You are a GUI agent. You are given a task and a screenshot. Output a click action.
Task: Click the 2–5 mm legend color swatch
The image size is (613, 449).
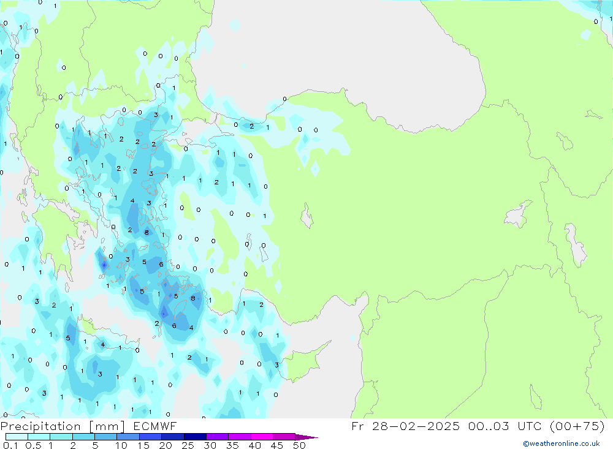click(83, 437)
